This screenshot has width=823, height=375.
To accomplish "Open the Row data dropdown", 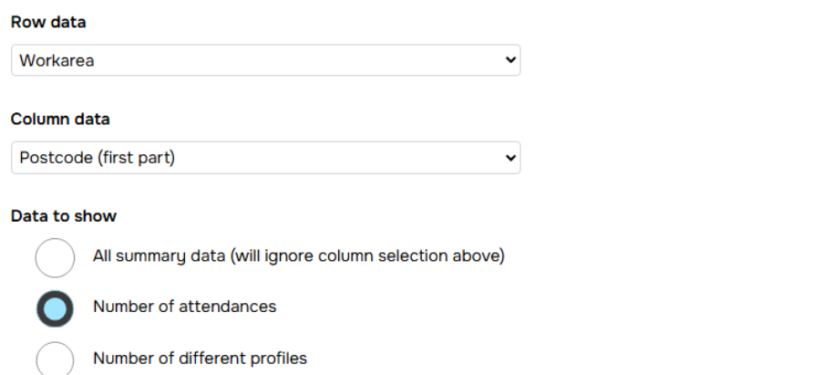I will coord(265,61).
